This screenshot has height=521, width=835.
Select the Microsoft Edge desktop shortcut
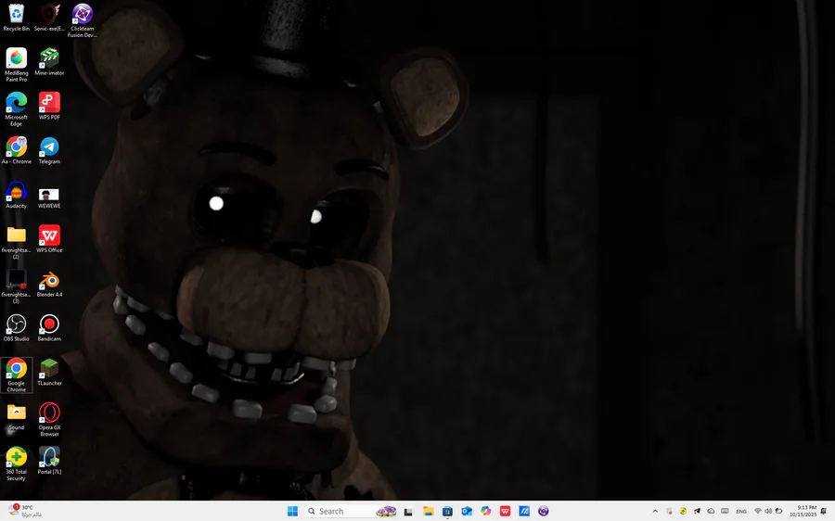pyautogui.click(x=16, y=108)
